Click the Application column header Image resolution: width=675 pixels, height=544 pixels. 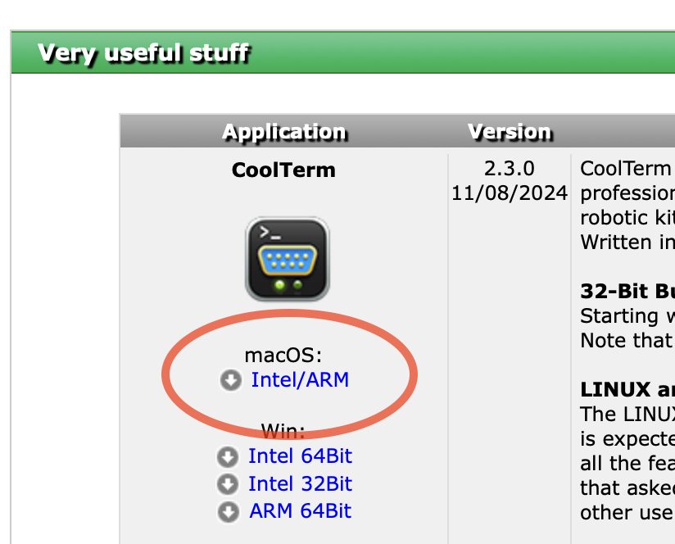pyautogui.click(x=284, y=132)
